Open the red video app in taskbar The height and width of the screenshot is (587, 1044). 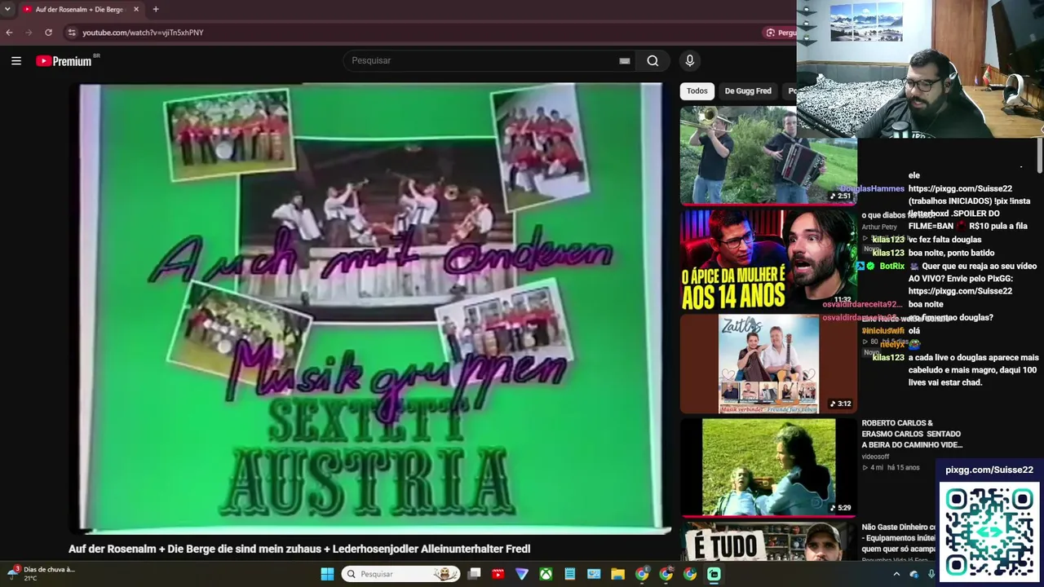498,574
